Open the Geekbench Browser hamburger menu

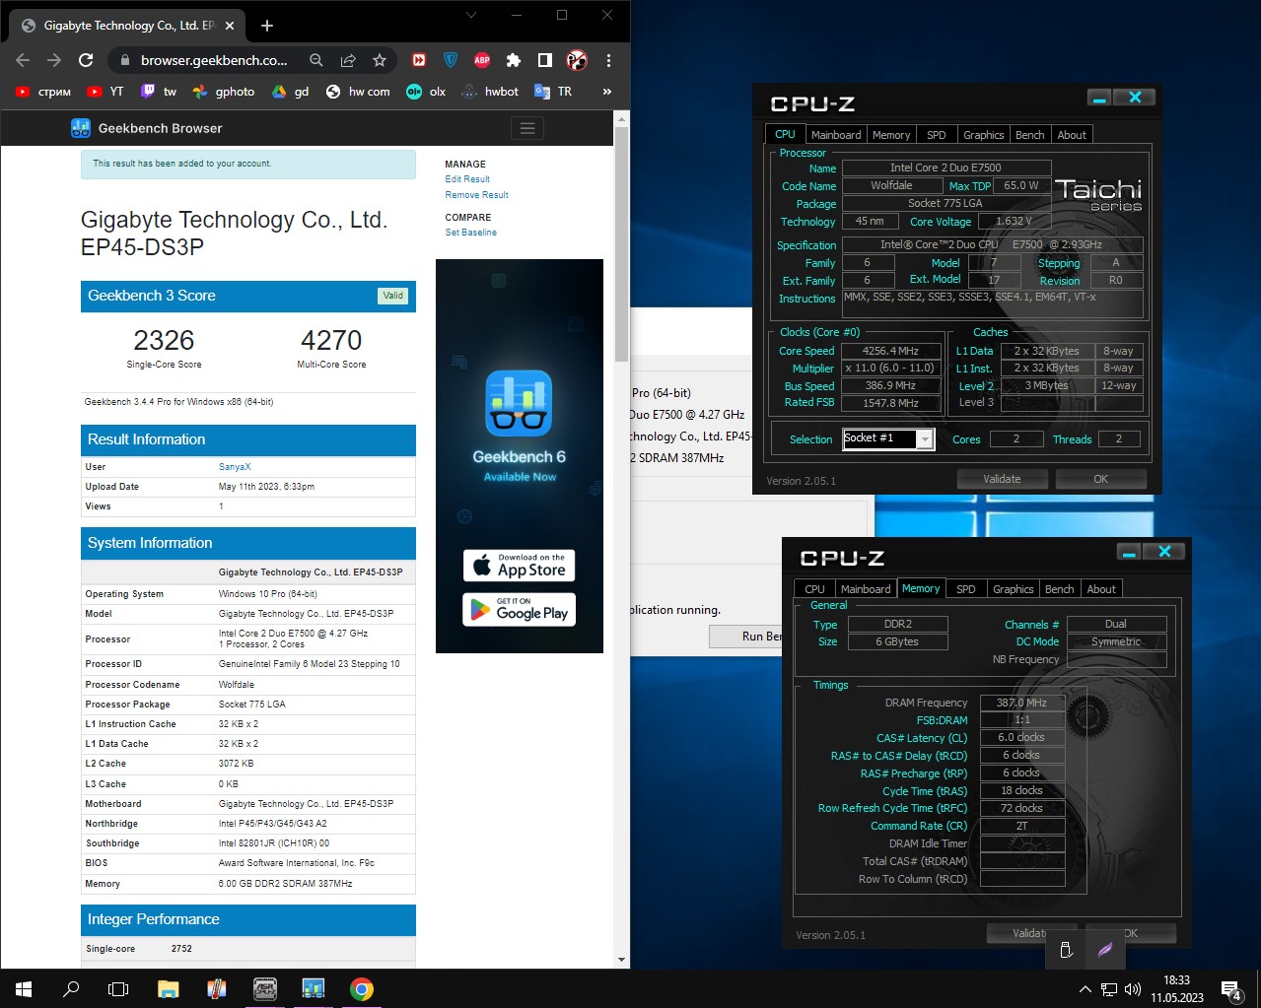(x=527, y=128)
